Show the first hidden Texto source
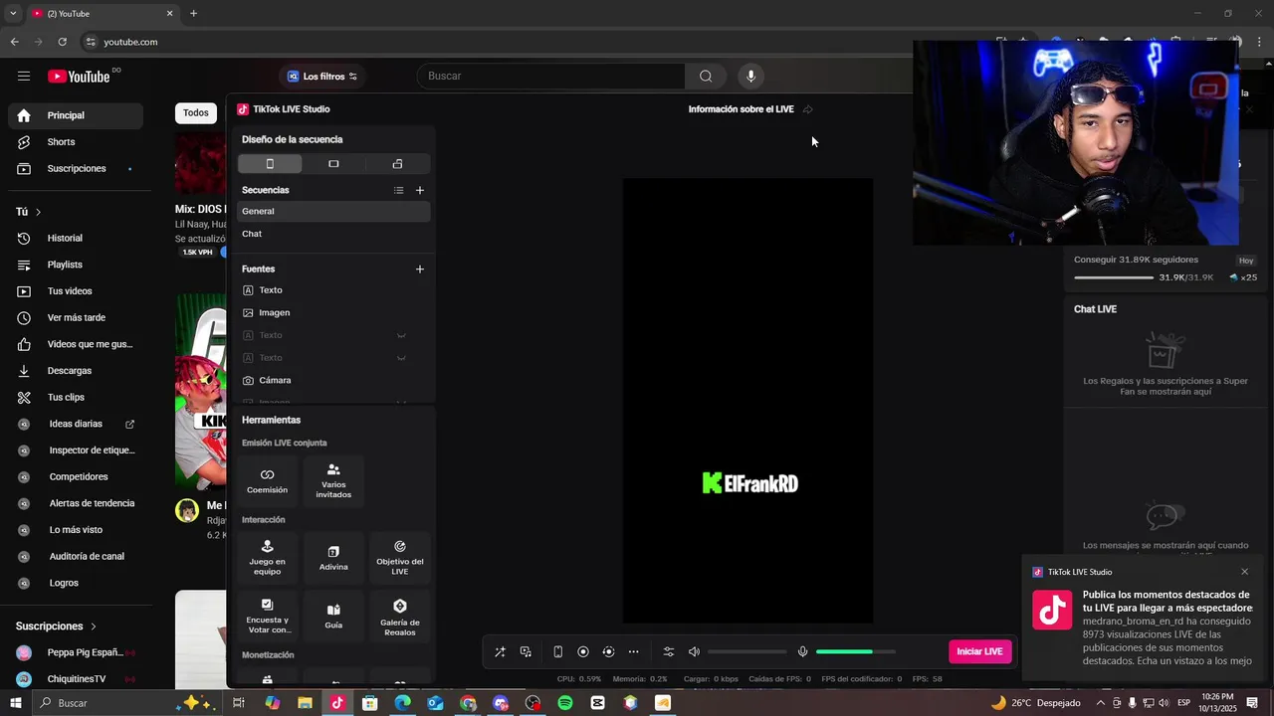Image resolution: width=1274 pixels, height=716 pixels. (401, 335)
